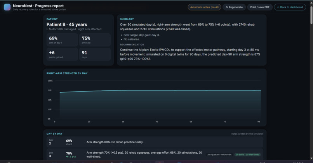Click the NeuroNest gradient logo icon
Image resolution: width=313 pixels, height=163 pixels.
coord(7,7)
